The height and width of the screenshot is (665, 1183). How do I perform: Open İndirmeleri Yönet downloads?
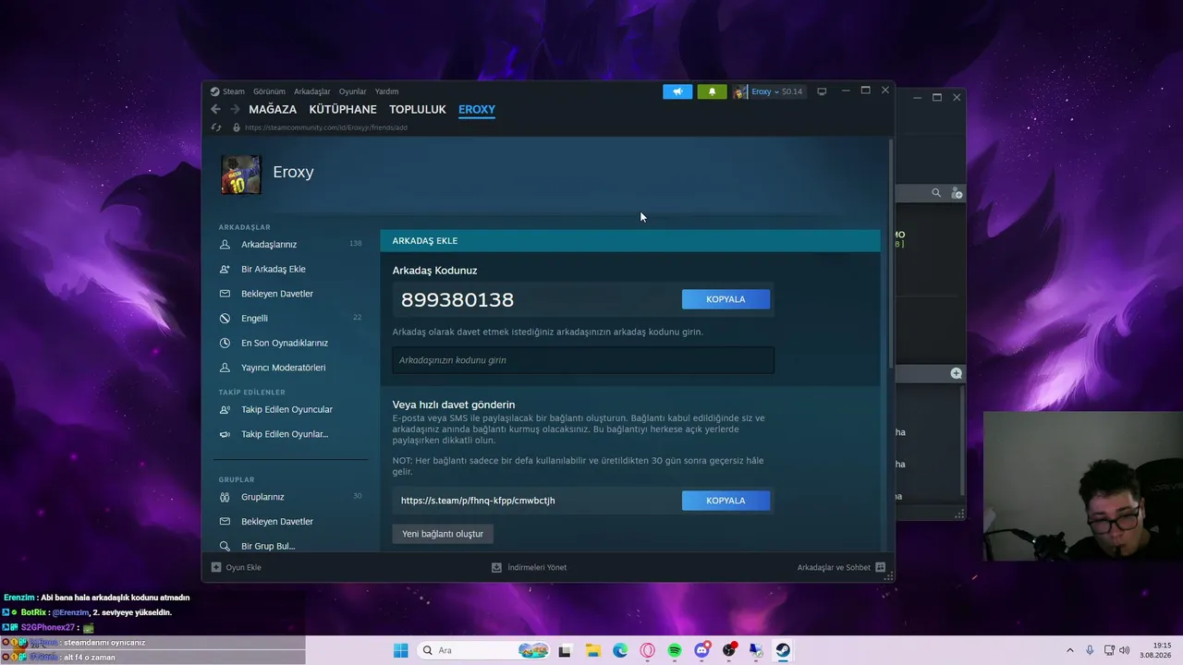click(529, 567)
